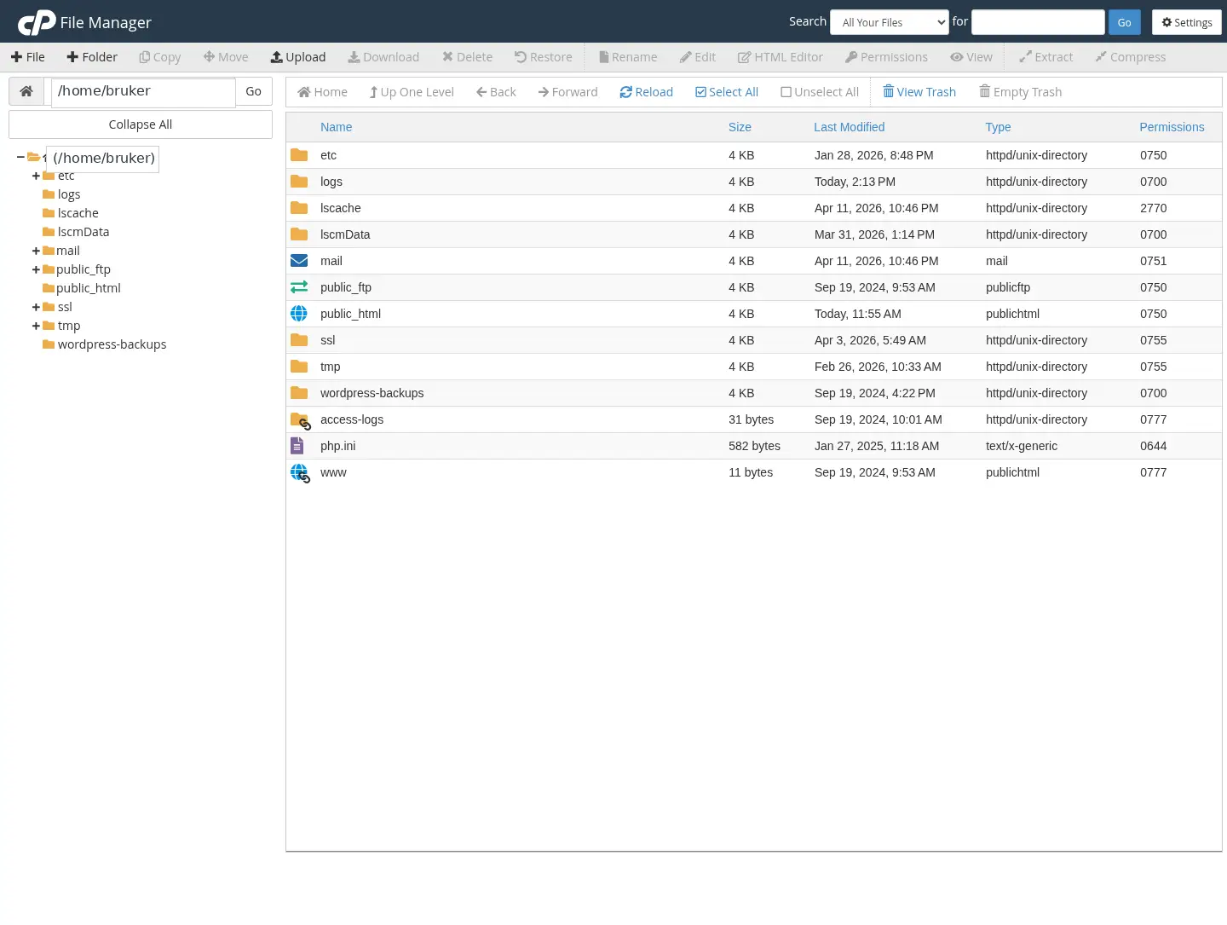The image size is (1227, 925).
Task: Open the Upload tool
Action: [x=297, y=56]
